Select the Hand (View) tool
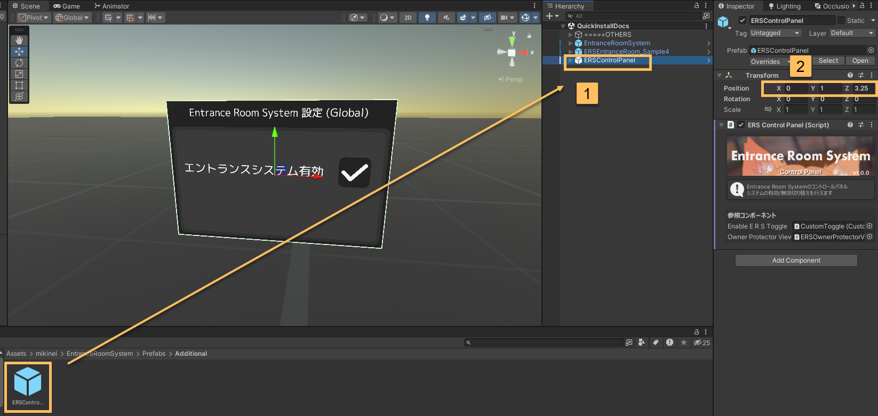The image size is (878, 416). [19, 40]
